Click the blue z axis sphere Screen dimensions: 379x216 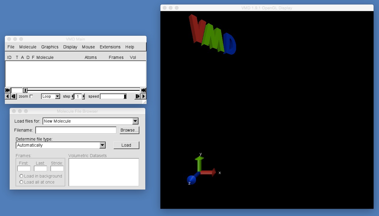coord(191,180)
